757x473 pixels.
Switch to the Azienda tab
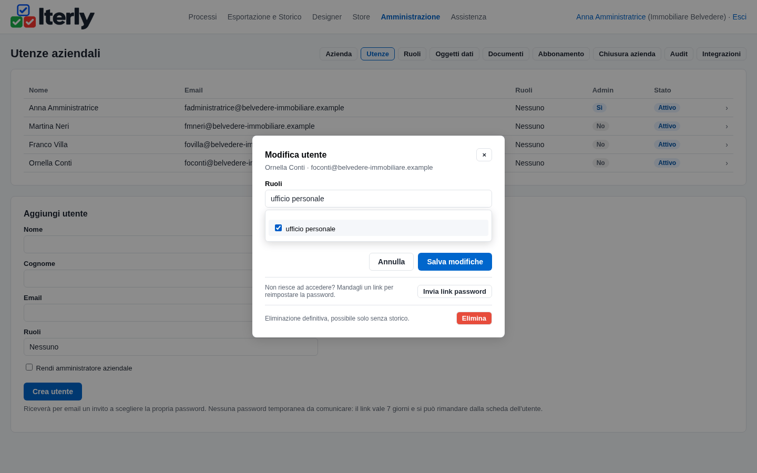coord(339,54)
